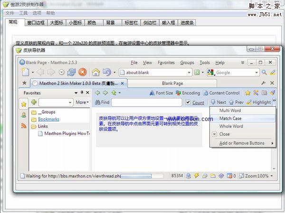Viewport: 285px width, 213px height.
Task: Click the New Page icon in toolbar
Action: 25,72
